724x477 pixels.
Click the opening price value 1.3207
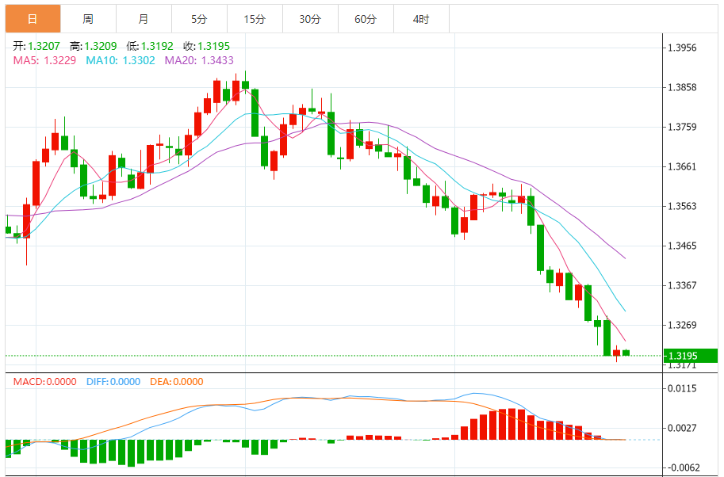pos(44,46)
